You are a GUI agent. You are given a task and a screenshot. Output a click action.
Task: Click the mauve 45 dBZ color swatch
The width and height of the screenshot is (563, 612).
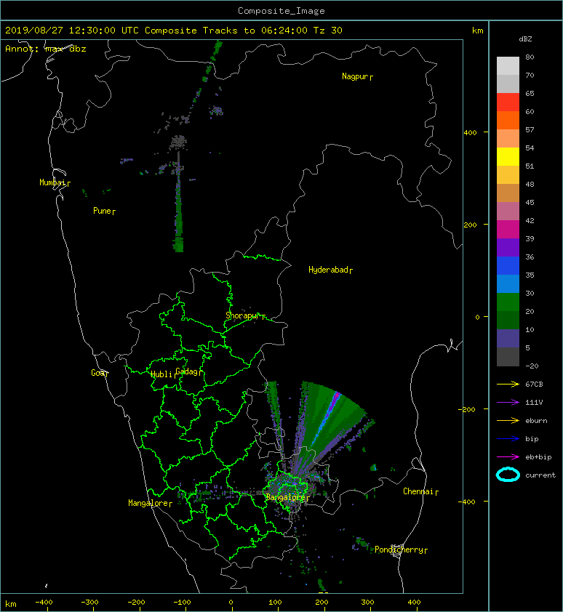coord(508,212)
